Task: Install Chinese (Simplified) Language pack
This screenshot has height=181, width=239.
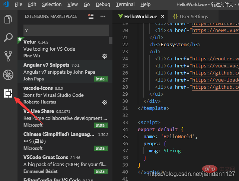Action: 101,148
